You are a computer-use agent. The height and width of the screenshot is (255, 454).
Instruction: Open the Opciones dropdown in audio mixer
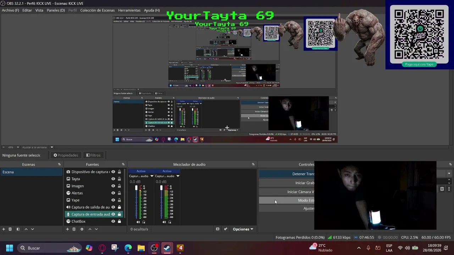243,229
